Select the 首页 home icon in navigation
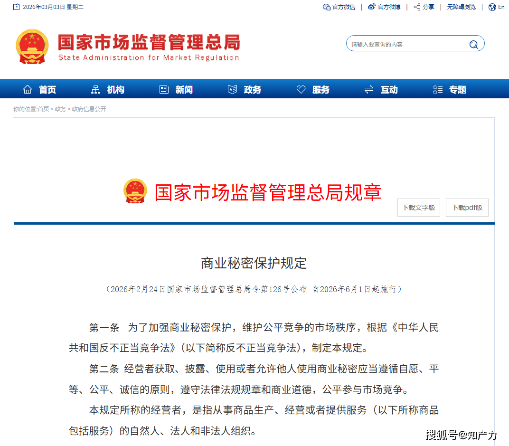 click(28, 89)
